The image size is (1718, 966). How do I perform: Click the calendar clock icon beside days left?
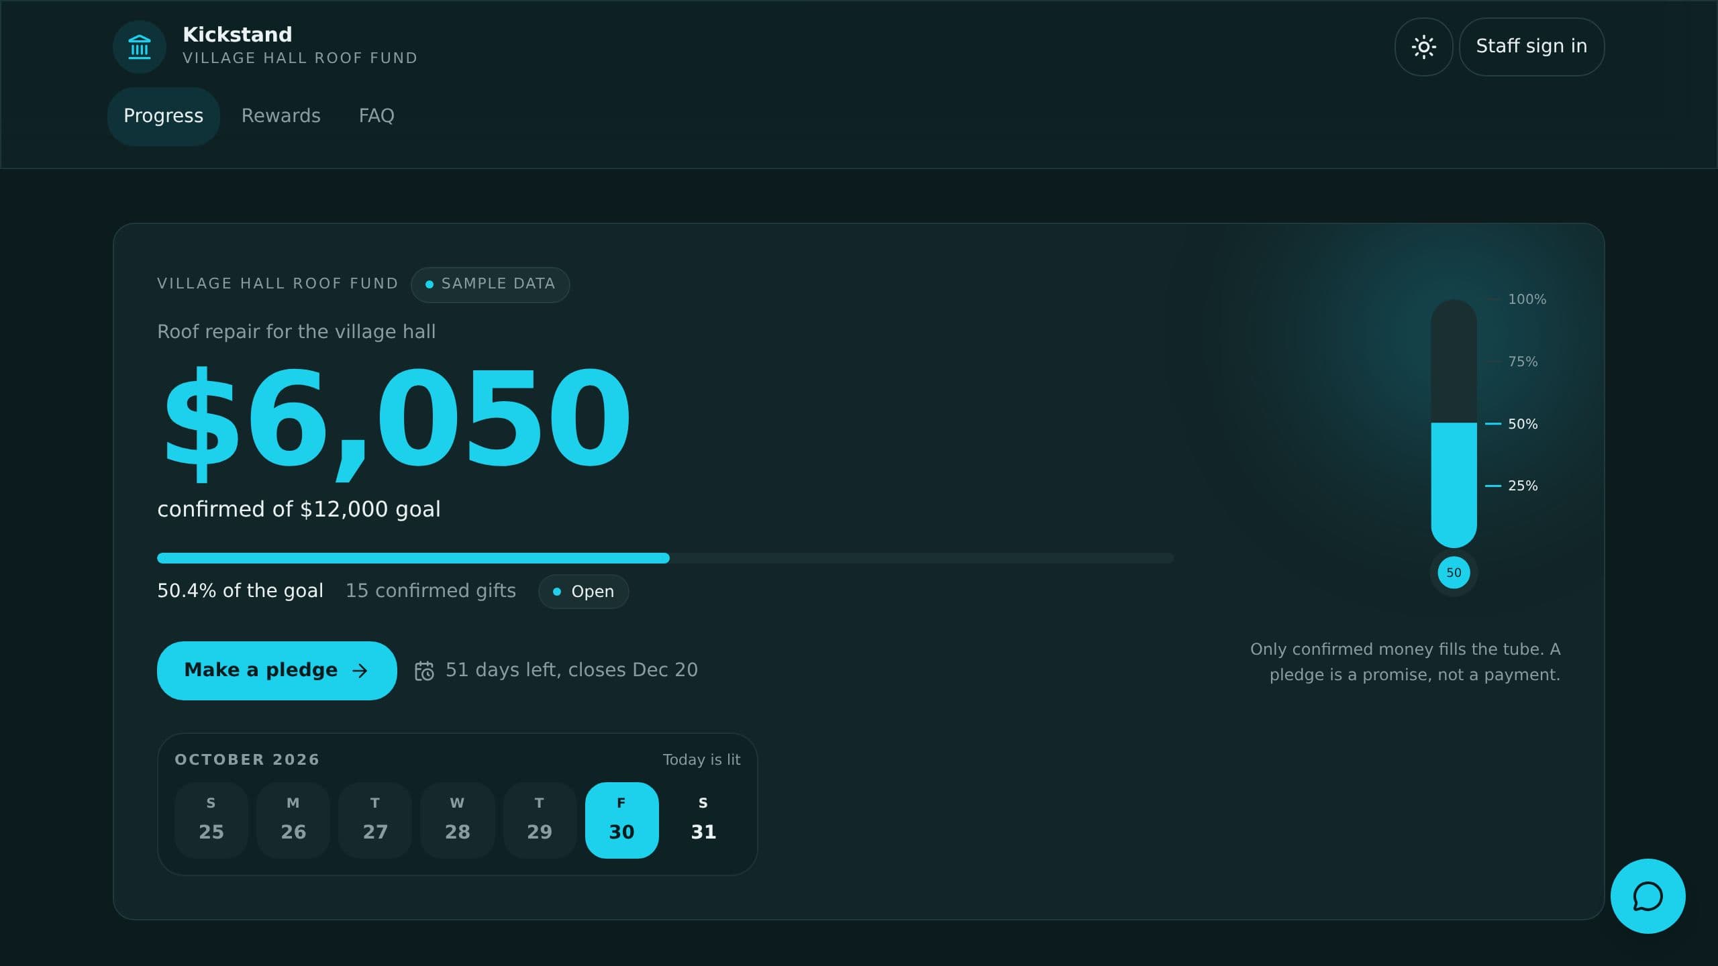click(424, 671)
